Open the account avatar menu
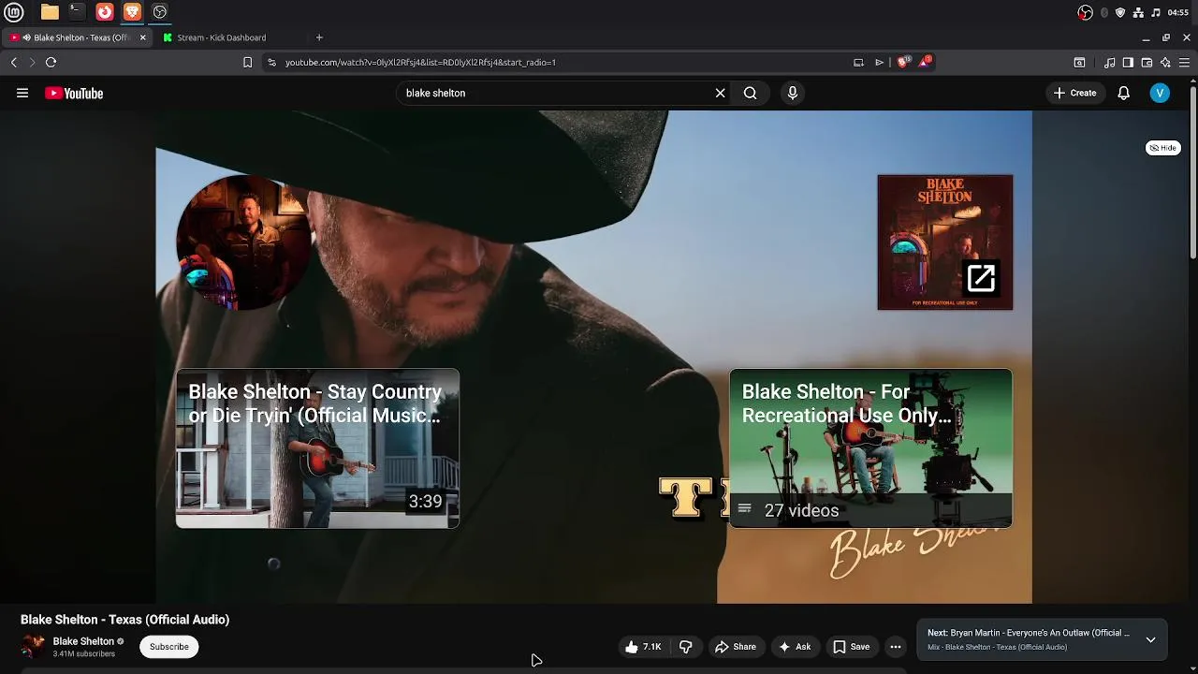This screenshot has height=674, width=1198. coord(1160,93)
